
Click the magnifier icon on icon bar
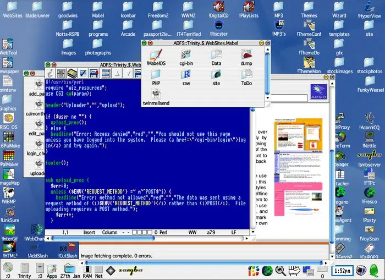pyautogui.click(x=280, y=271)
